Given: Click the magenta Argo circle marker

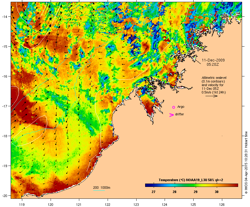Looking at the screenshot, I should tap(174, 107).
